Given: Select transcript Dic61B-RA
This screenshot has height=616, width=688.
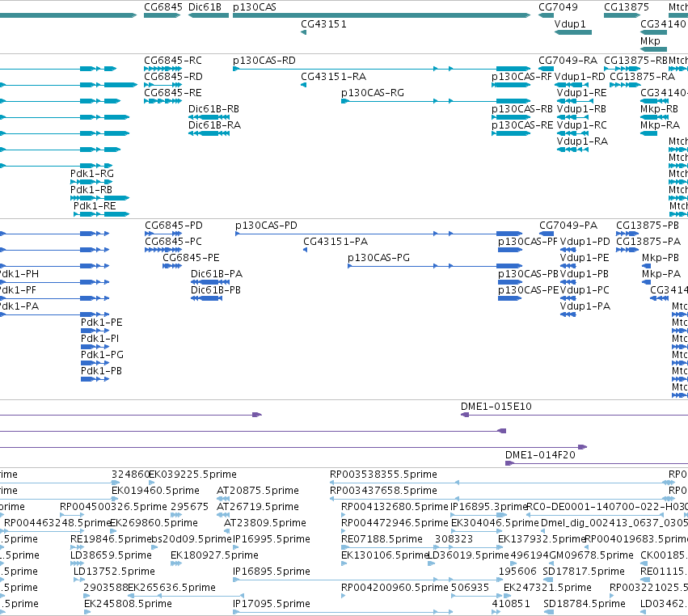Looking at the screenshot, I should [x=209, y=133].
